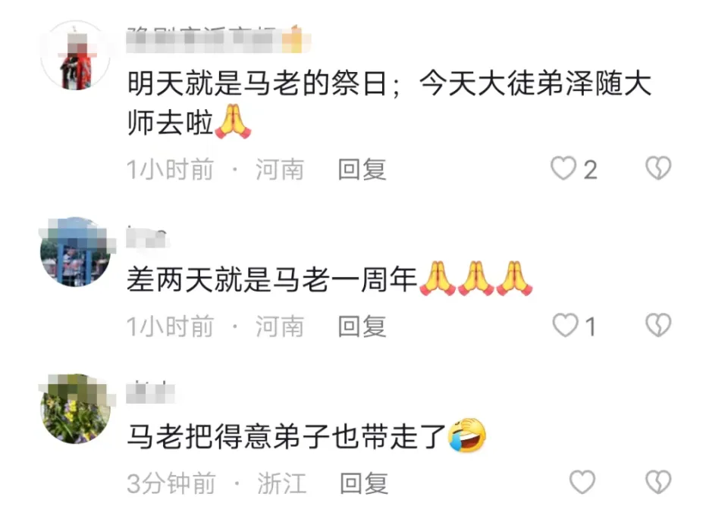Image resolution: width=728 pixels, height=512 pixels.
Task: Tap the like count 2 on first comment
Action: pos(590,170)
